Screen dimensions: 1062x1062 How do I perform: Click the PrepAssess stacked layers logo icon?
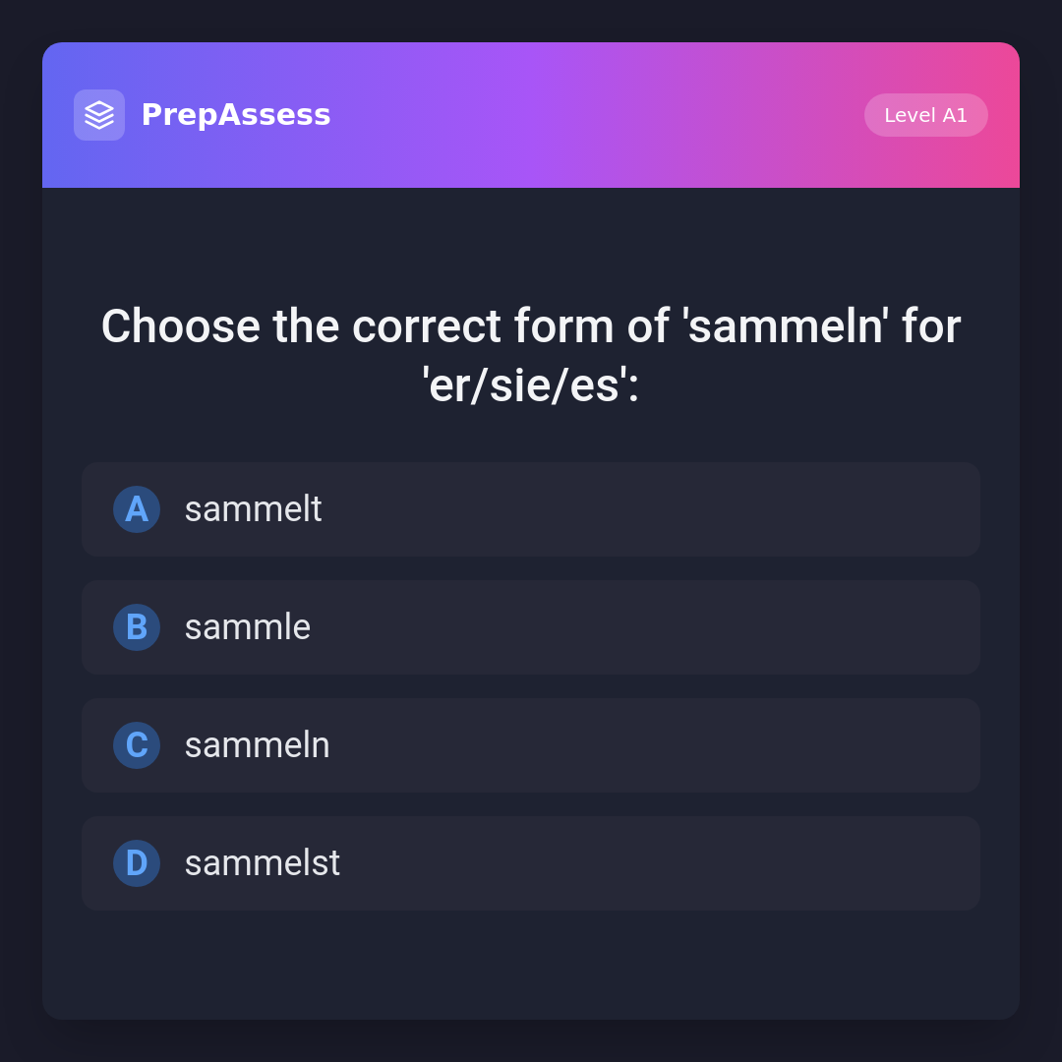[99, 115]
